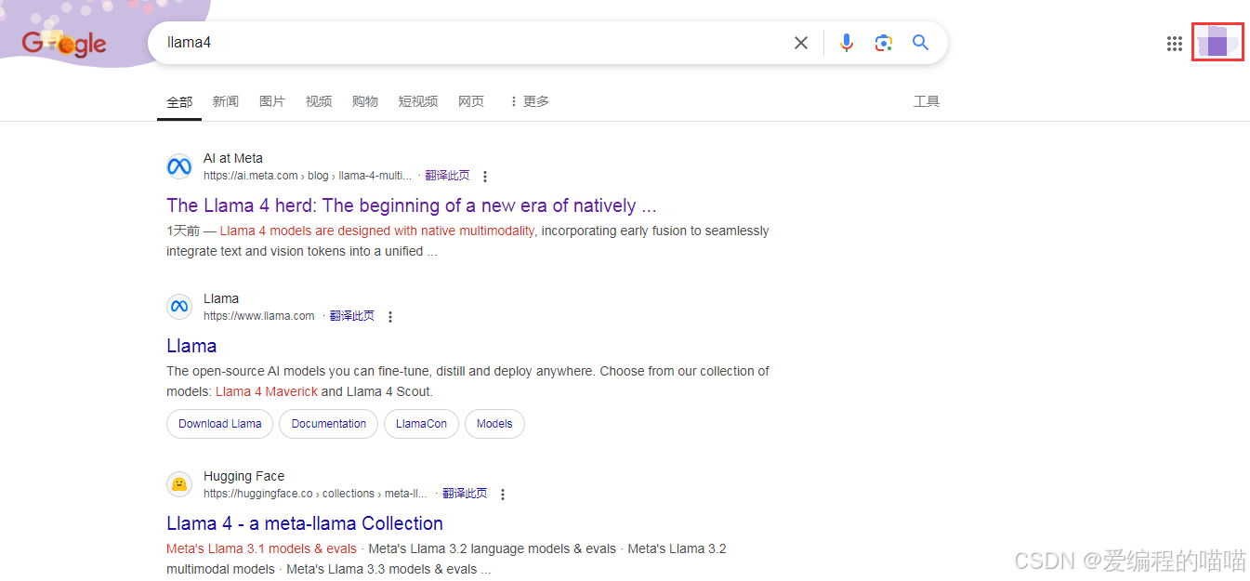Open Google Lens image search
The image size is (1250, 581).
coord(883,43)
